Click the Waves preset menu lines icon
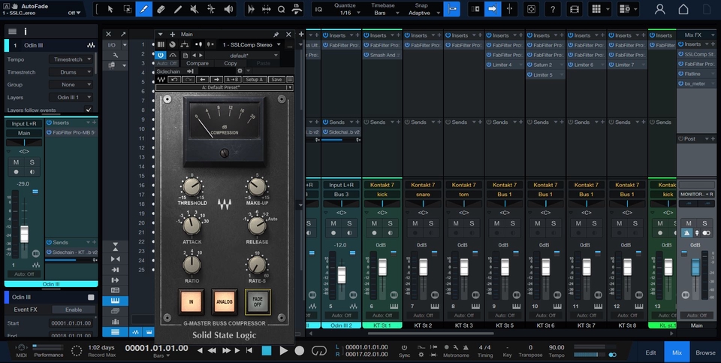The image size is (721, 363). 290,80
